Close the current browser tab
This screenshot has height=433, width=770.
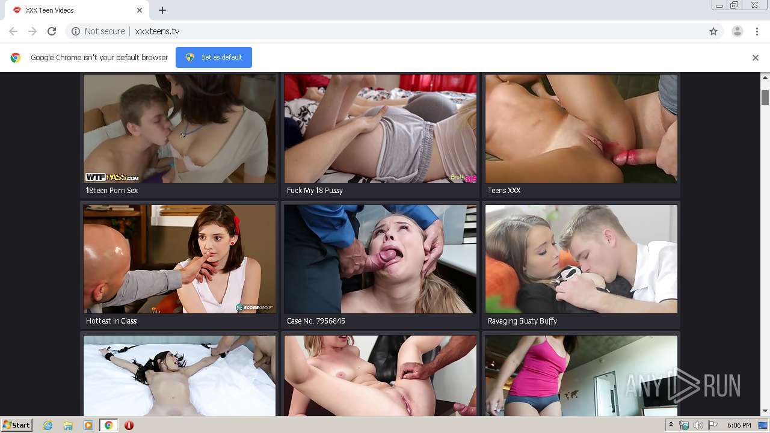coord(140,10)
